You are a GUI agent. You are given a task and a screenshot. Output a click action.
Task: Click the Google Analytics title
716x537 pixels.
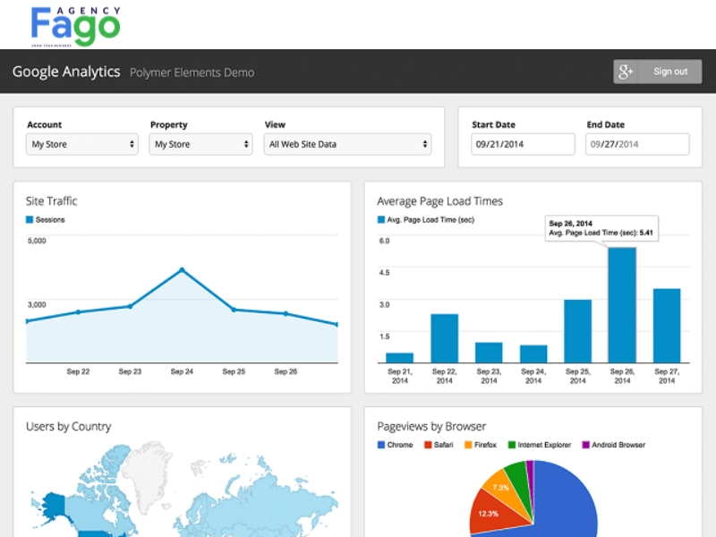[x=66, y=72]
